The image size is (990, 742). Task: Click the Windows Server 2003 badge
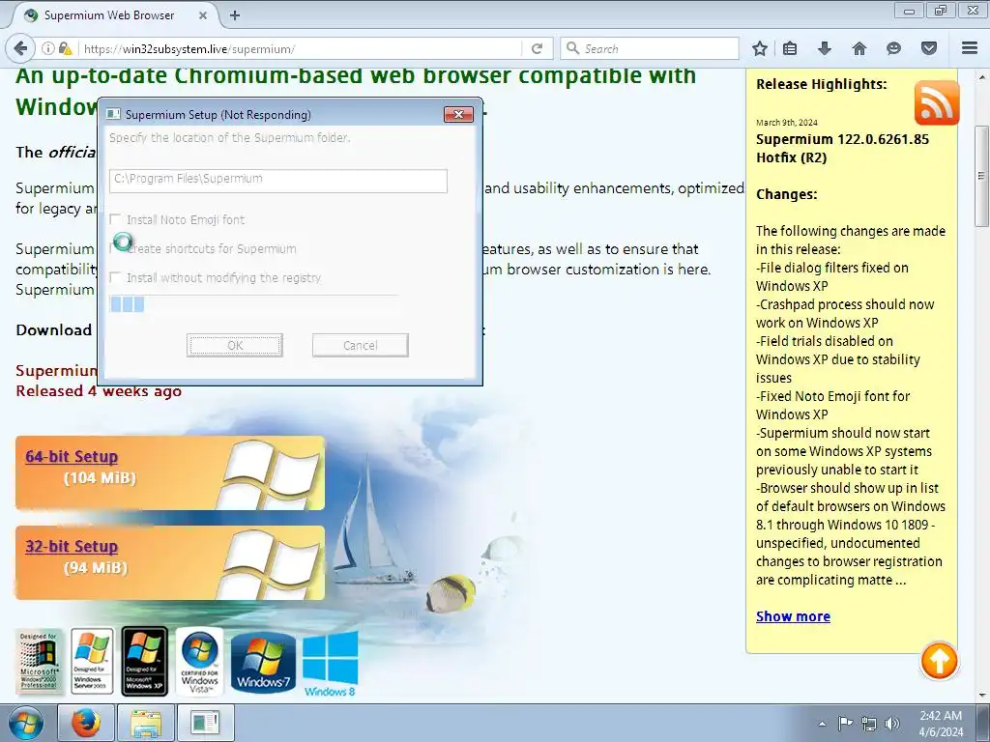(x=92, y=661)
